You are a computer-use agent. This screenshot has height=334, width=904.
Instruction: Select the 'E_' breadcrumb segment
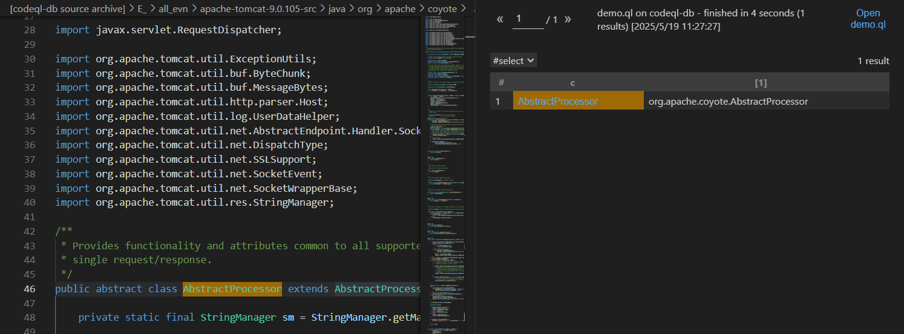[x=142, y=9]
